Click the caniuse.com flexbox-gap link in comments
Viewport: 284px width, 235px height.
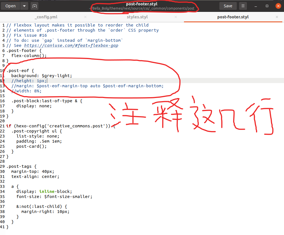71,45
